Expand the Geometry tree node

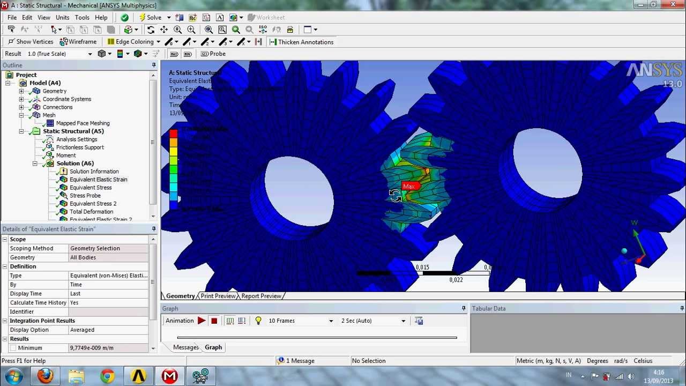point(21,91)
